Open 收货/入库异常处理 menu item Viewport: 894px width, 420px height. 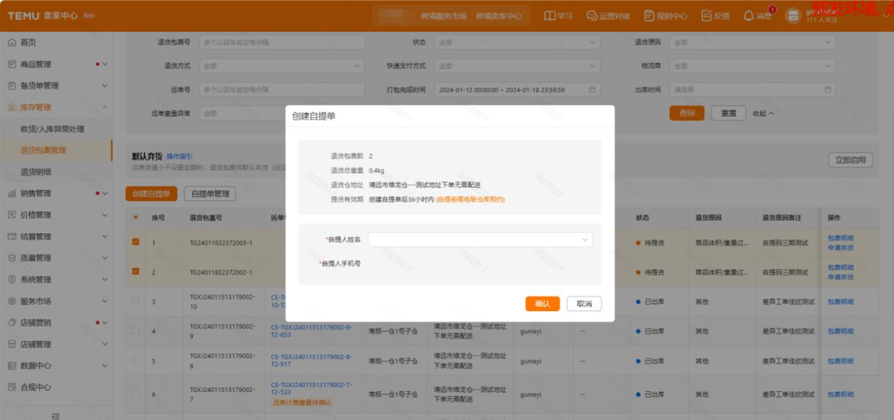tap(52, 129)
